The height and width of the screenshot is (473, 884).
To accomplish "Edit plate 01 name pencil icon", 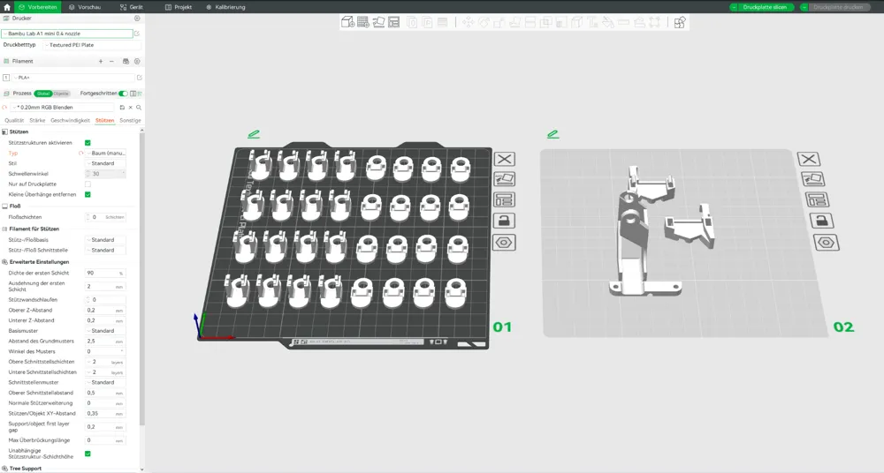I will (x=254, y=134).
